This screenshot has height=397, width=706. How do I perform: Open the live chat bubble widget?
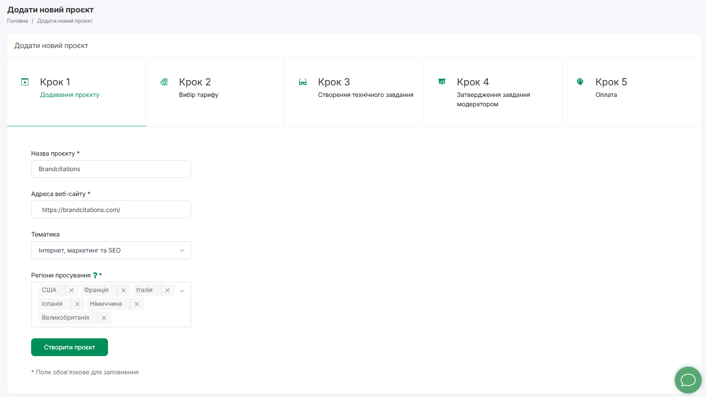[688, 380]
